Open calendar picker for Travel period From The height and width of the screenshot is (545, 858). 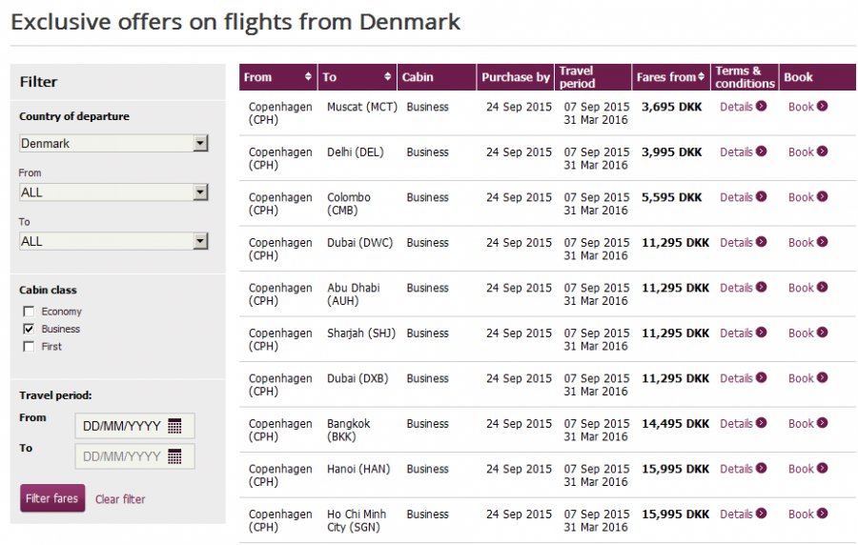174,426
